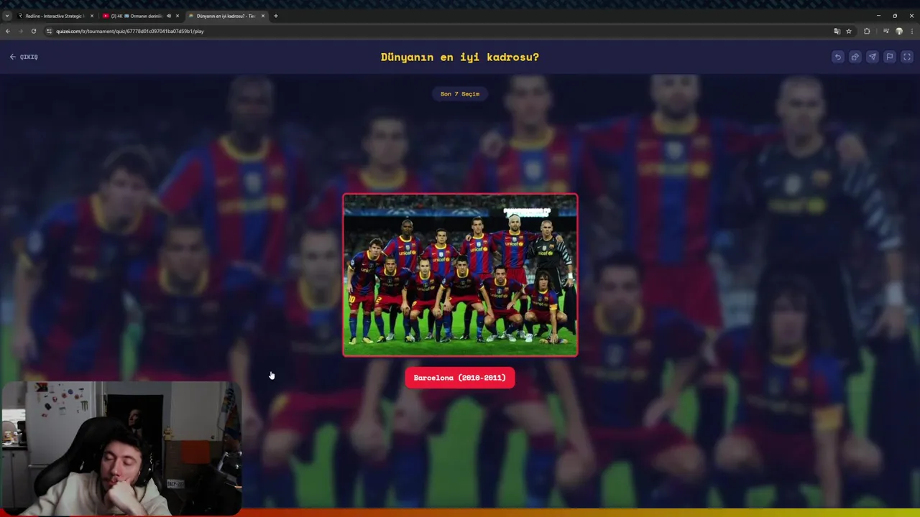This screenshot has width=920, height=517.
Task: Go back to the previous browser page
Action: tap(8, 31)
